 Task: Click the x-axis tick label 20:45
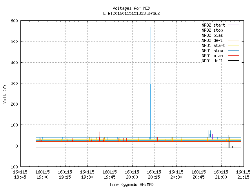199,177
